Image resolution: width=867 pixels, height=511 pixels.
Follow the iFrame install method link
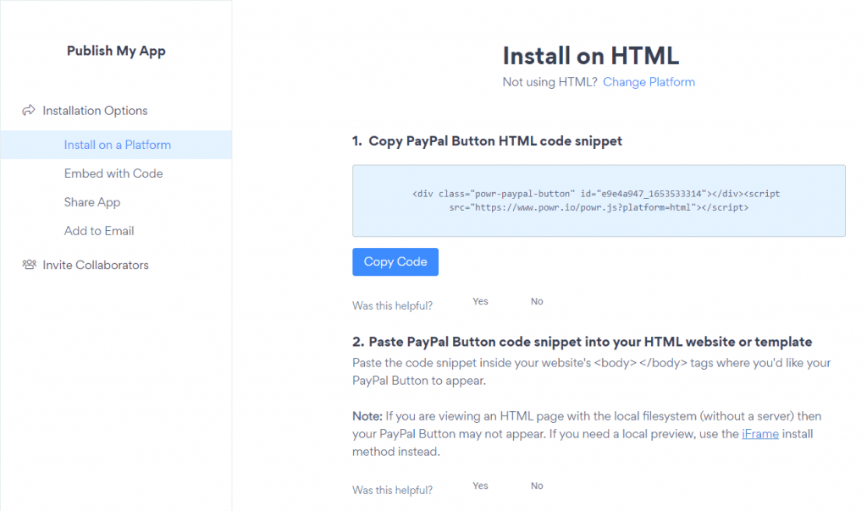(x=760, y=434)
